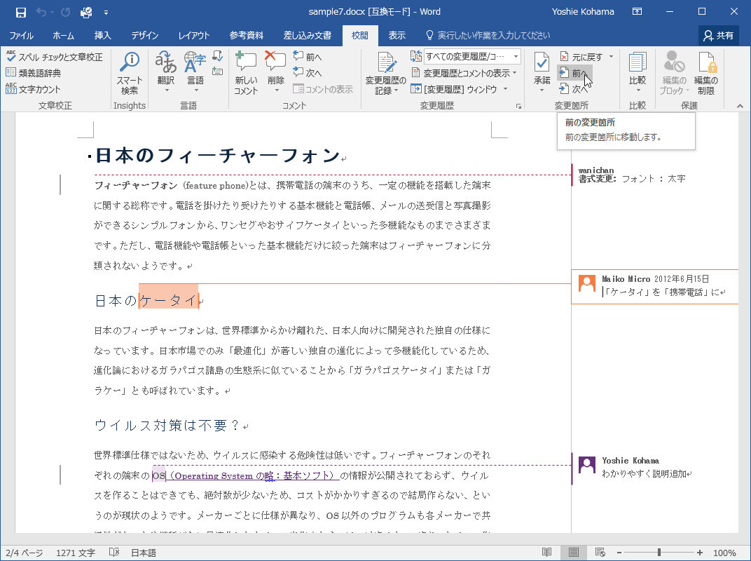Switch to the 参考資料 tab
The height and width of the screenshot is (561, 751).
point(246,36)
